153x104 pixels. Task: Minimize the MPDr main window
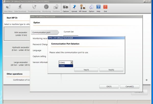pyautogui.click(x=145, y=2)
